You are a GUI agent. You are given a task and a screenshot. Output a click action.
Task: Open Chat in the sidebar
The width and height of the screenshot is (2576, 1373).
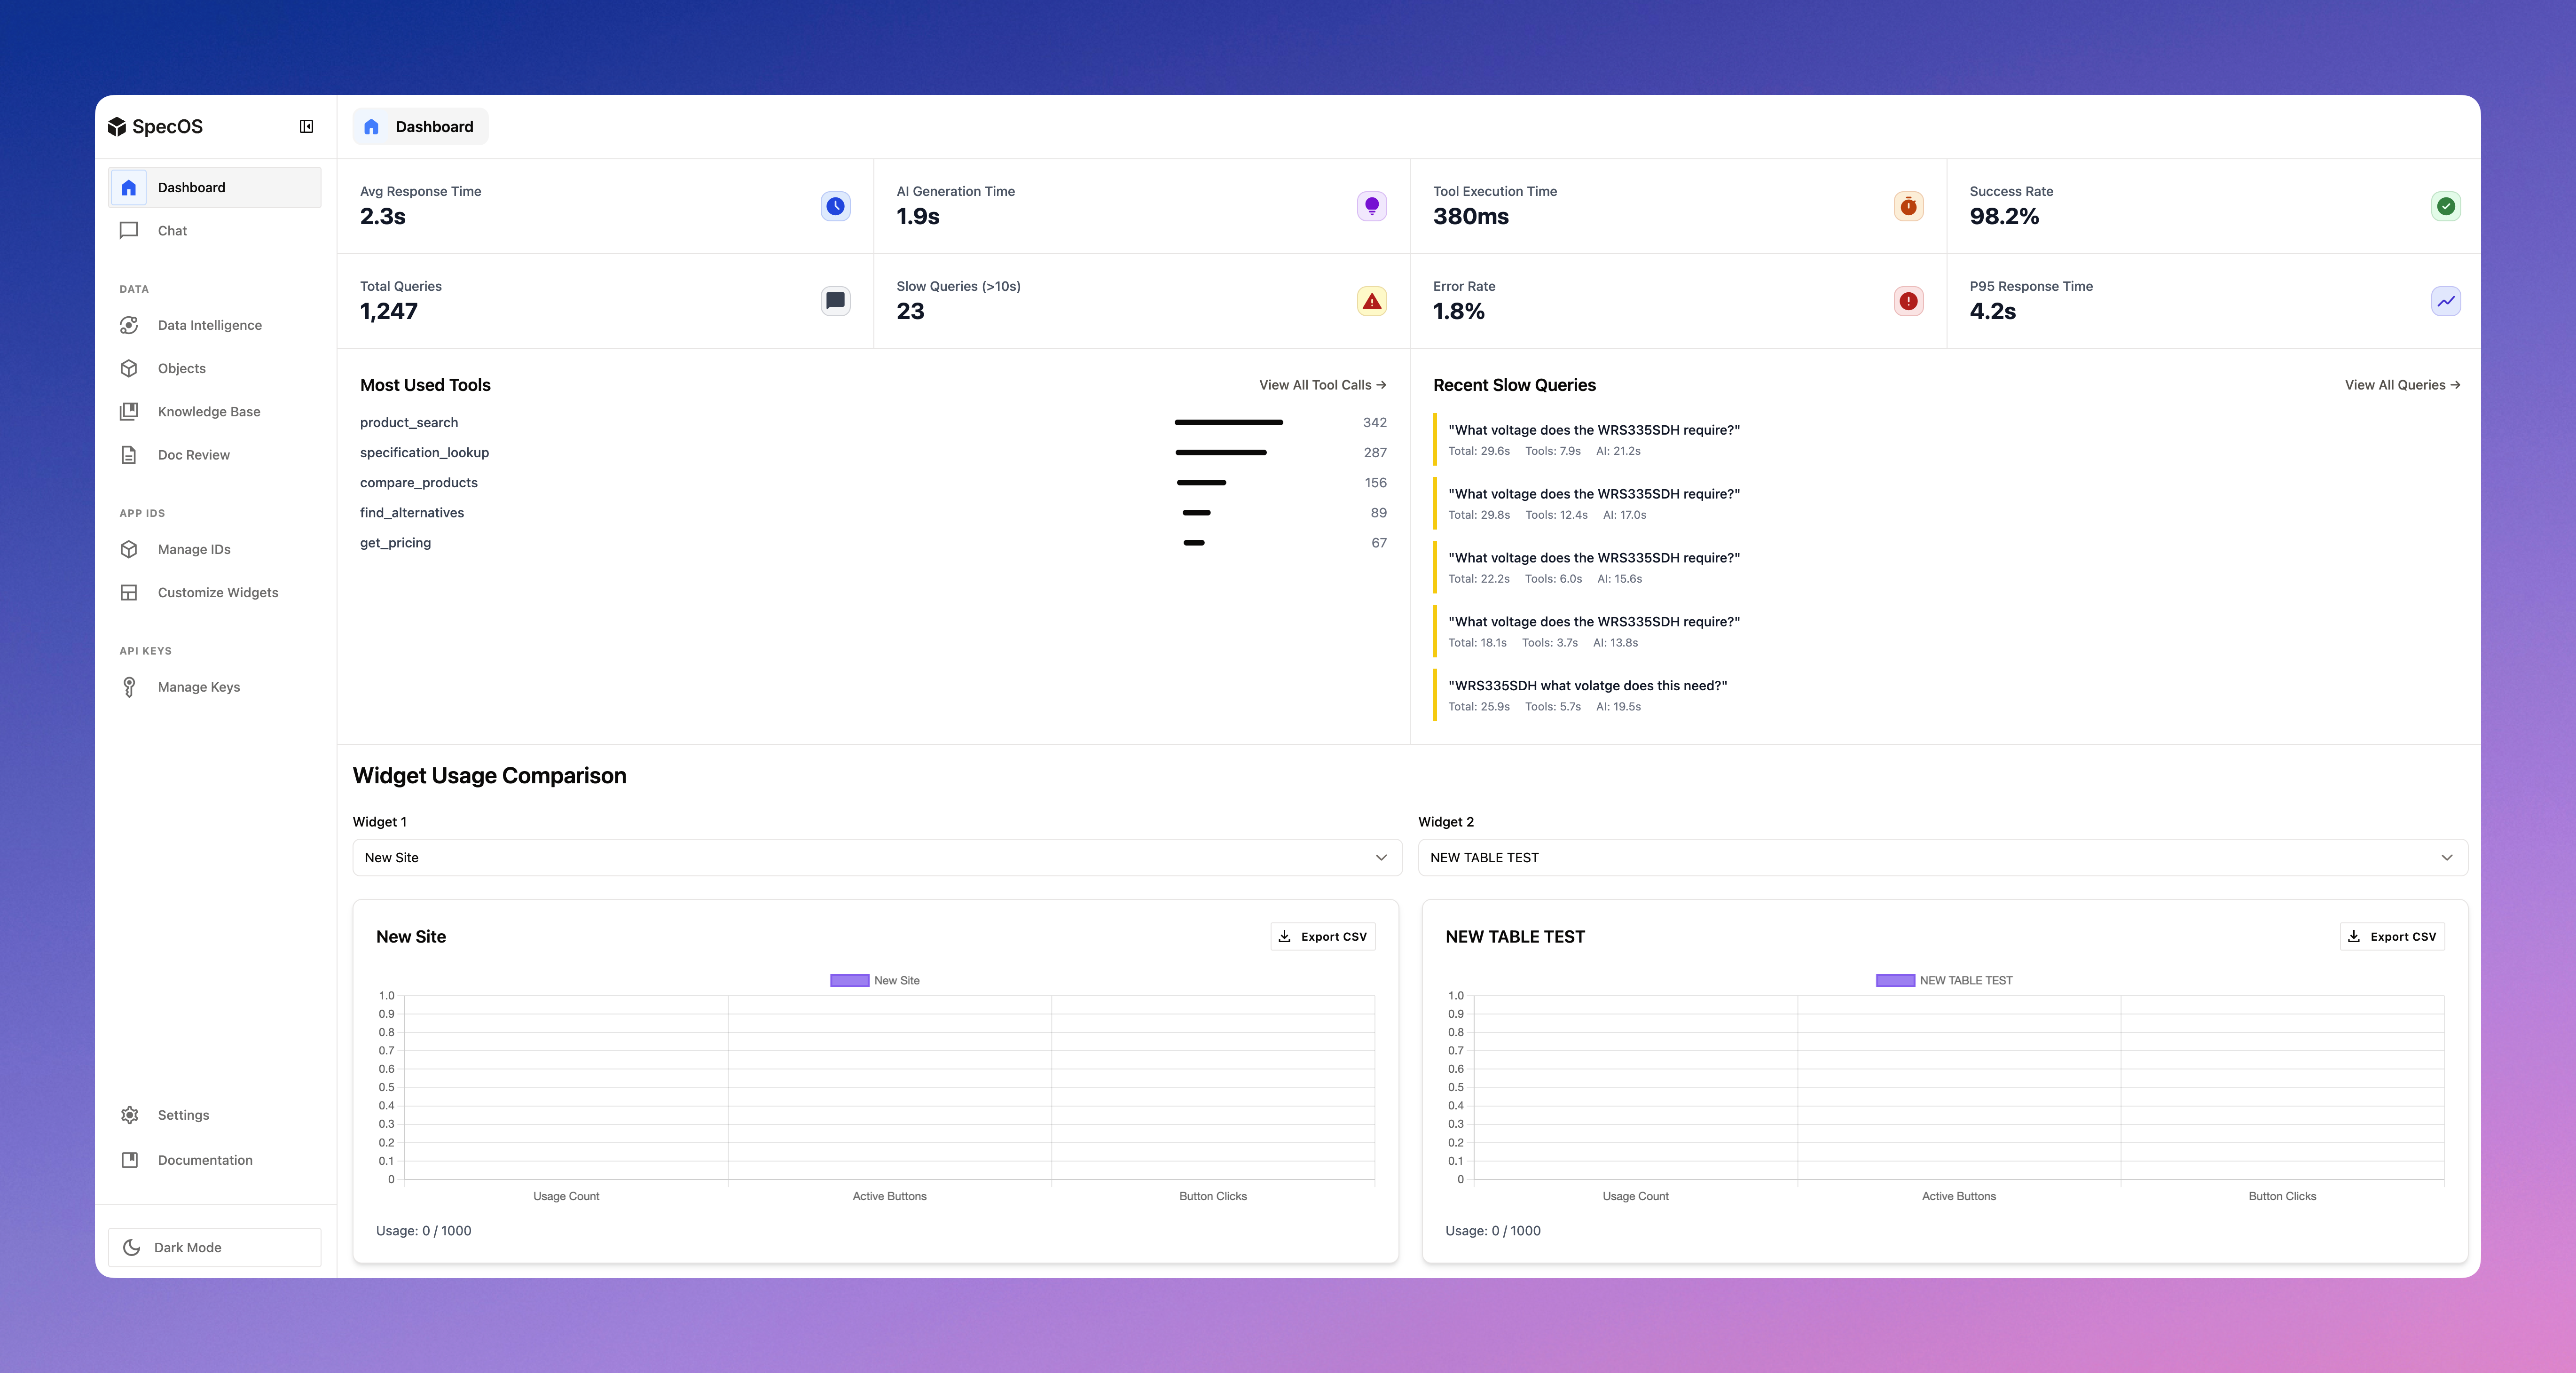[172, 231]
